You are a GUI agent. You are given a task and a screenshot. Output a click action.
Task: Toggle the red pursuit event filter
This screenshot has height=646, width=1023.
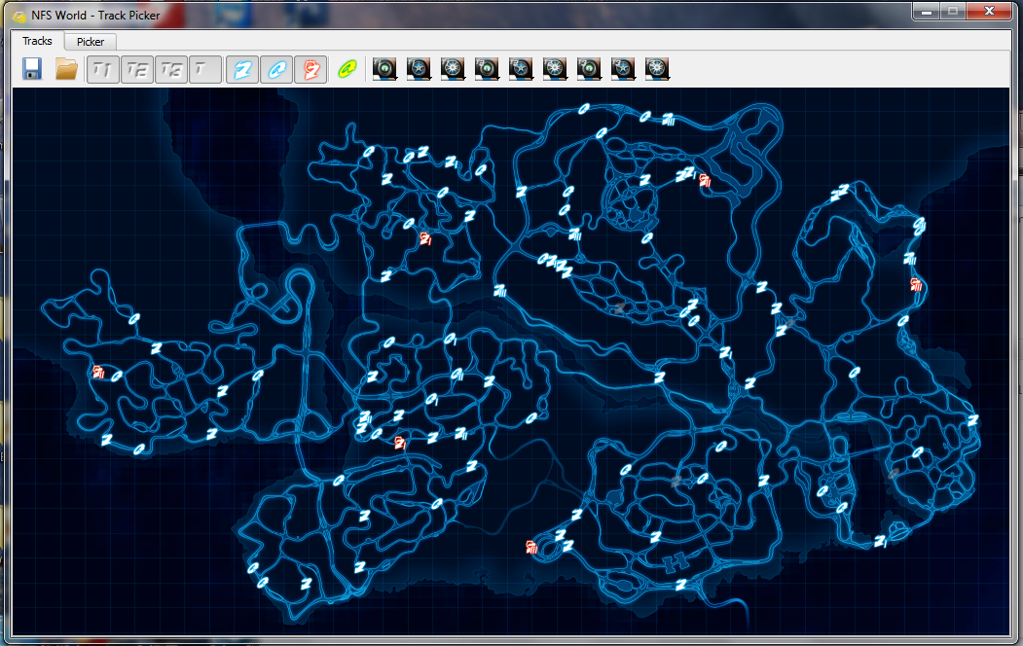pyautogui.click(x=311, y=69)
